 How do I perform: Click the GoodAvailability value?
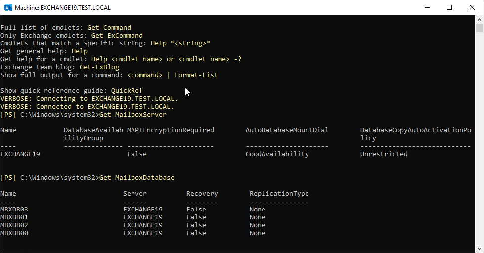click(x=277, y=154)
